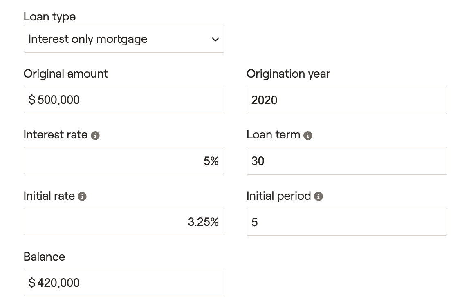Click the Initial rate 3.25% field
Viewport: 471px width, 308px height.
pos(124,221)
